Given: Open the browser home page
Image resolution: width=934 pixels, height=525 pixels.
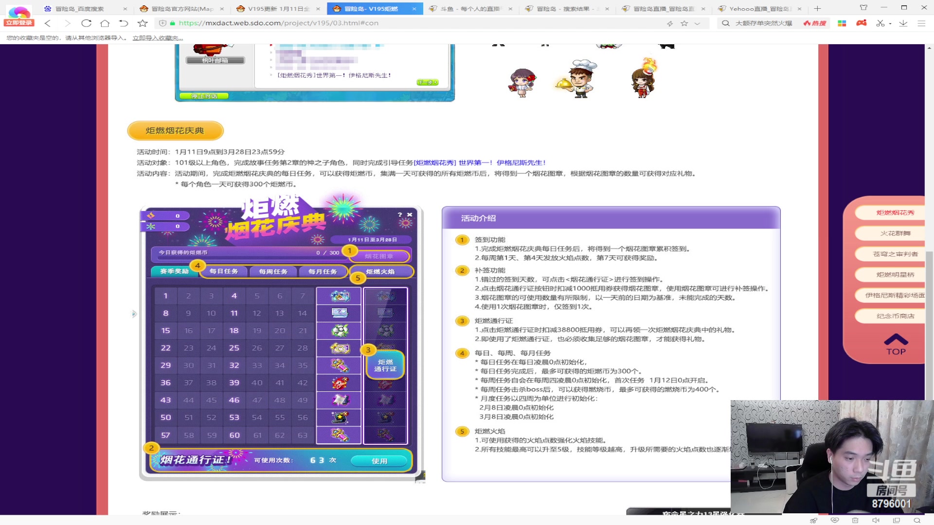Looking at the screenshot, I should pos(105,23).
